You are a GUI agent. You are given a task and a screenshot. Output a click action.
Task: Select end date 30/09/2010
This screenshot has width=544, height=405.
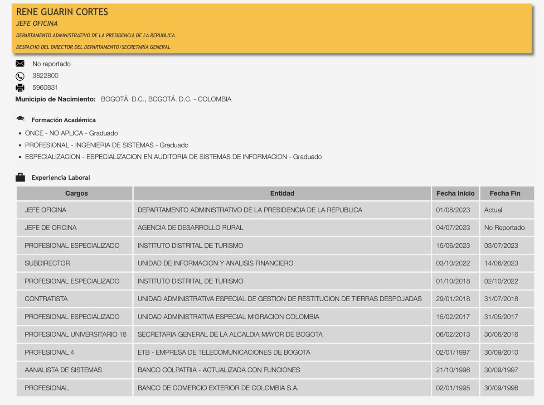pyautogui.click(x=501, y=352)
